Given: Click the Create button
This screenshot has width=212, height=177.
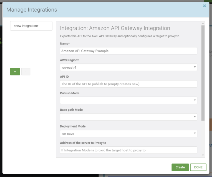Looking at the screenshot, I should (x=180, y=167).
